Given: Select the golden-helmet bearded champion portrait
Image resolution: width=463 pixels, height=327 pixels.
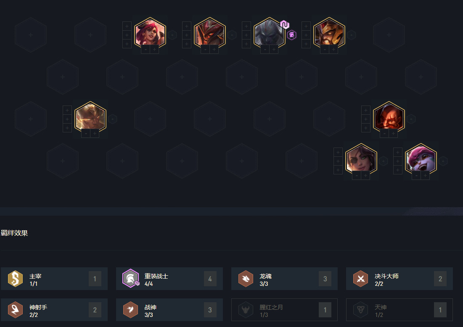Looking at the screenshot, I should pyautogui.click(x=329, y=33).
